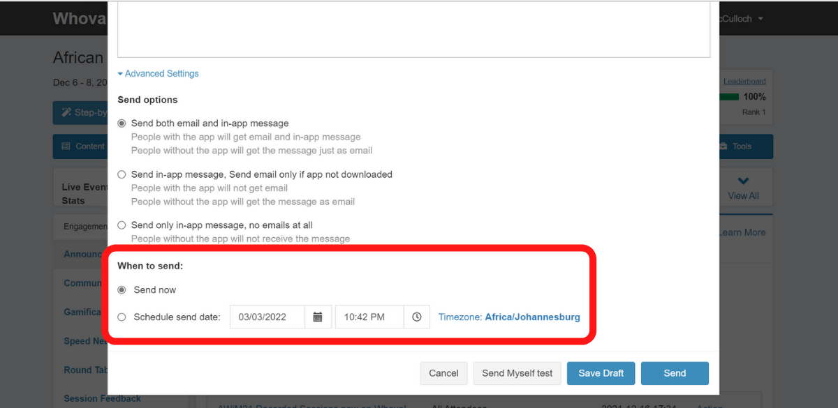
Task: Choose the Schedule send date option
Action: tap(122, 317)
